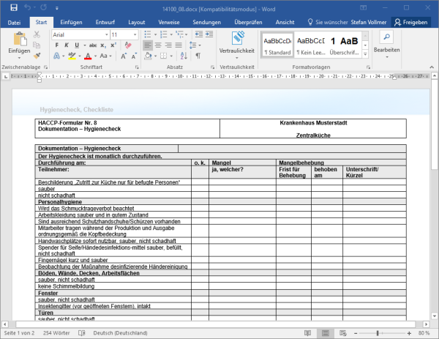Open the Überprüfen ribbon tab
Viewport: 439px width, 339px height.
[248, 22]
